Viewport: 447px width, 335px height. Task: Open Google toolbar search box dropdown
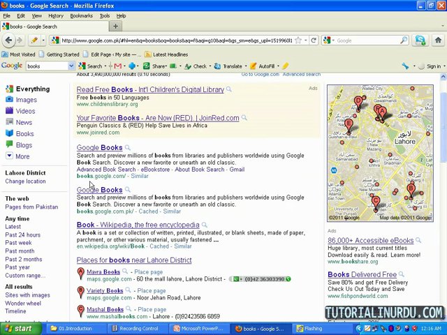pyautogui.click(x=71, y=66)
